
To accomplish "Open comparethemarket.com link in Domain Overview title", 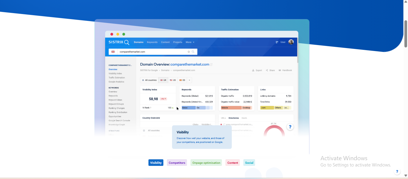I will pos(190,64).
